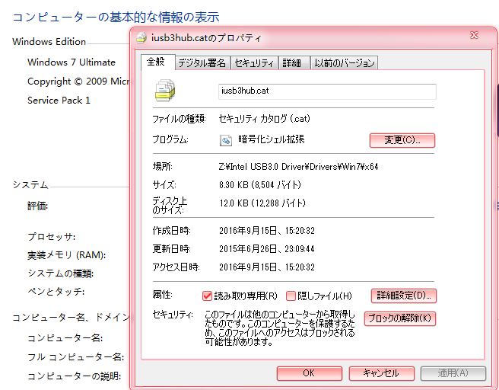Select the 全般 tab
Screen dimensions: 499x390
click(158, 62)
